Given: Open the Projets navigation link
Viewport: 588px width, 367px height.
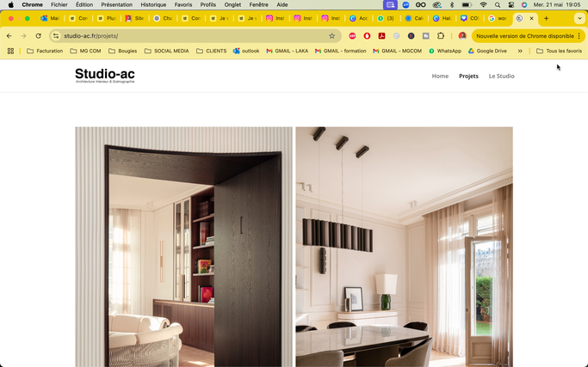Looking at the screenshot, I should (468, 76).
